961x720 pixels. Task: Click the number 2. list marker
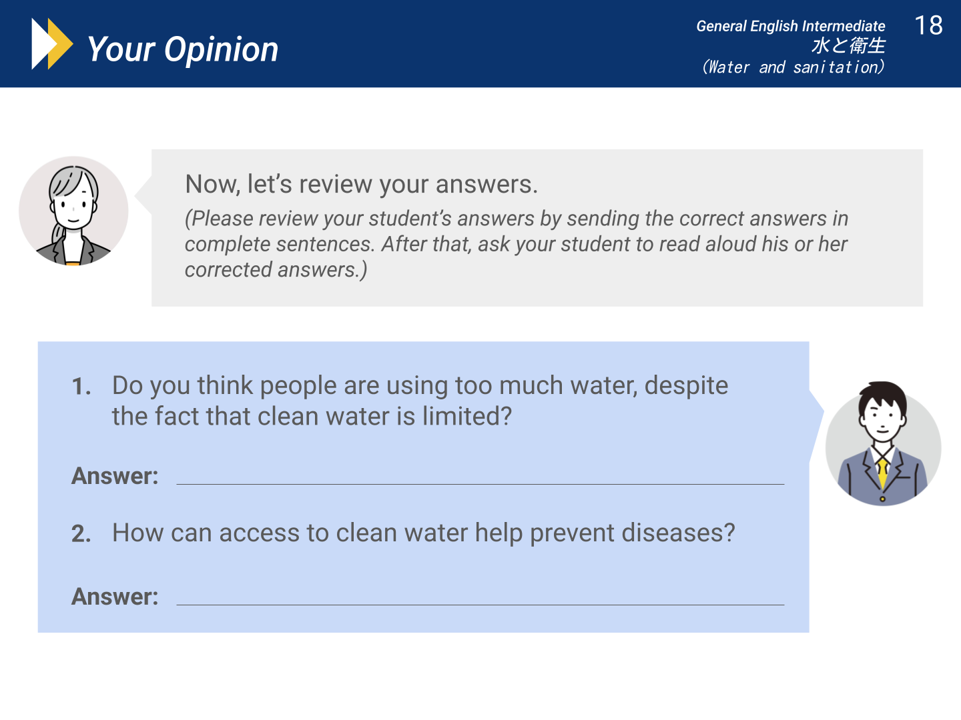(x=81, y=534)
